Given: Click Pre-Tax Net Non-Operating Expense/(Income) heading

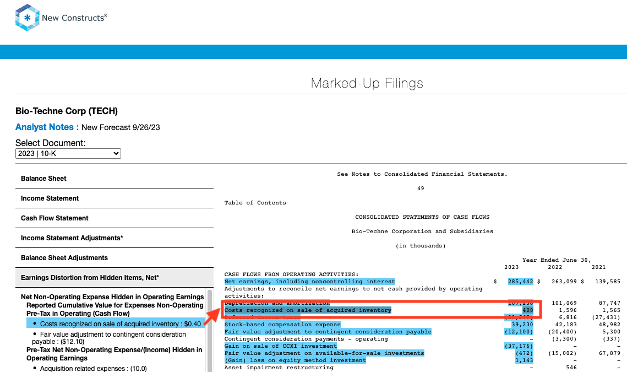Looking at the screenshot, I should (x=114, y=354).
